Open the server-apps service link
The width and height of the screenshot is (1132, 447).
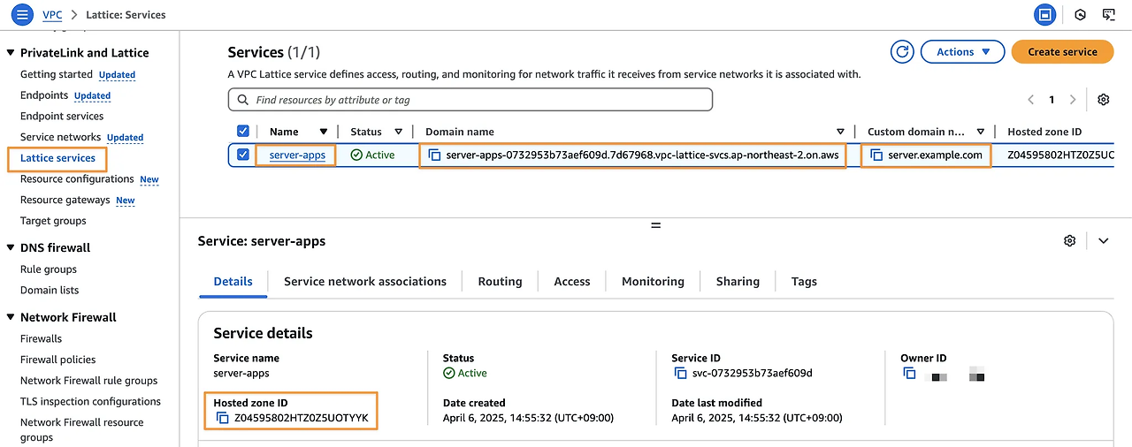pyautogui.click(x=297, y=155)
